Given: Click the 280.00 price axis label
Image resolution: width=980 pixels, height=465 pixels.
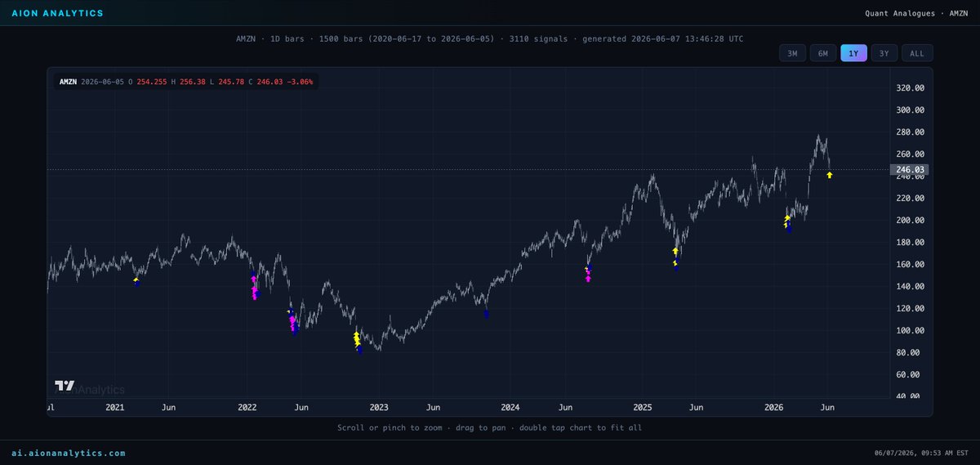Looking at the screenshot, I should (x=909, y=132).
